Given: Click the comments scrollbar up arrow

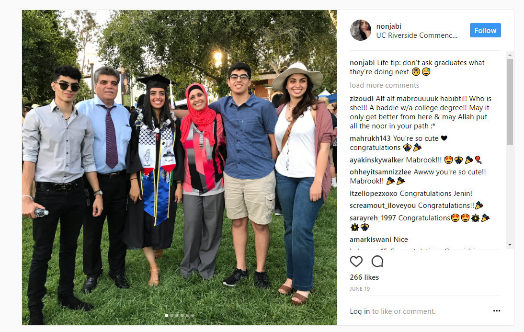Looking at the screenshot, I should pyautogui.click(x=510, y=55).
